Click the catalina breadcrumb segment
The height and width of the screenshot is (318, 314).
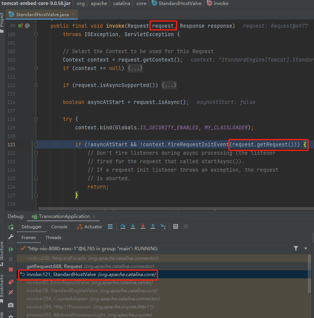tap(122, 3)
